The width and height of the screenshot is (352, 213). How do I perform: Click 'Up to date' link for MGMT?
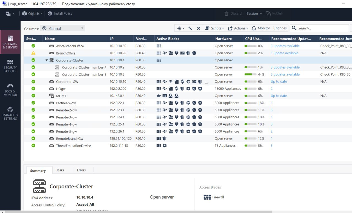click(x=279, y=96)
